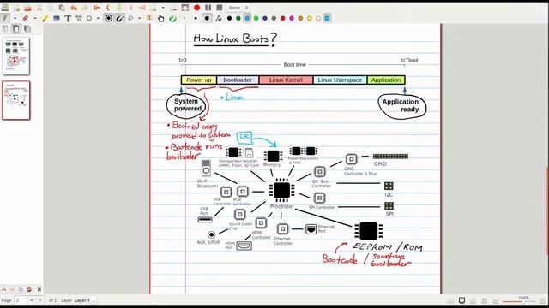The width and height of the screenshot is (549, 308).
Task: Insert a new page after this one
Action: tap(154, 8)
